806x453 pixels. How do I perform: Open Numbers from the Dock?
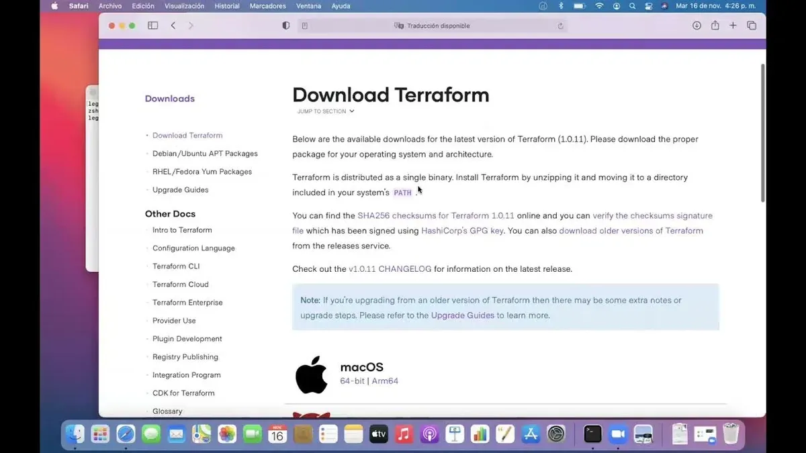(x=480, y=434)
